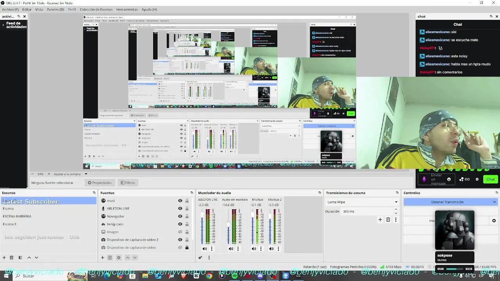The width and height of the screenshot is (500, 281).
Task: Increase transition duration with up stepper
Action: (x=396, y=210)
